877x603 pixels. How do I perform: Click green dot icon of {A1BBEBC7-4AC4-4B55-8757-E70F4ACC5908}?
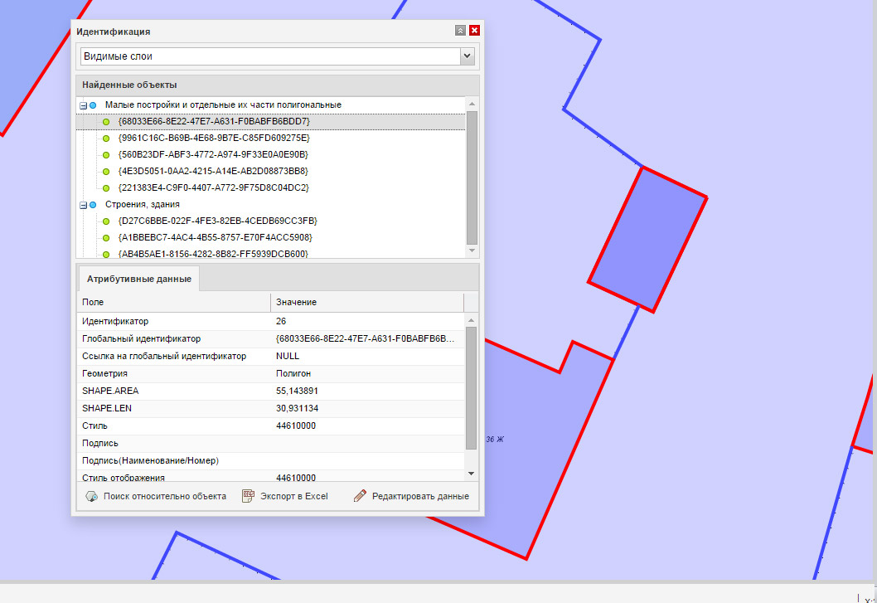(106, 238)
